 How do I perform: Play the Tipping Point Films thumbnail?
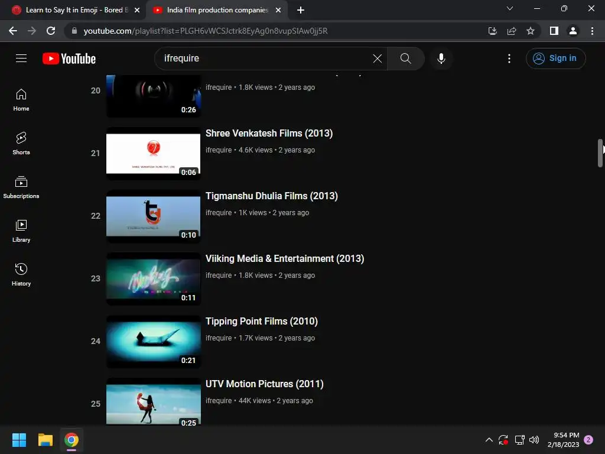153,341
